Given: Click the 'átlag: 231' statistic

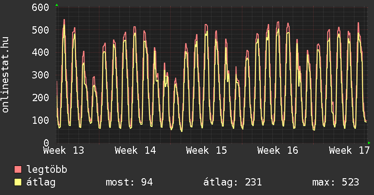Looking at the screenshot, I should click(233, 182).
